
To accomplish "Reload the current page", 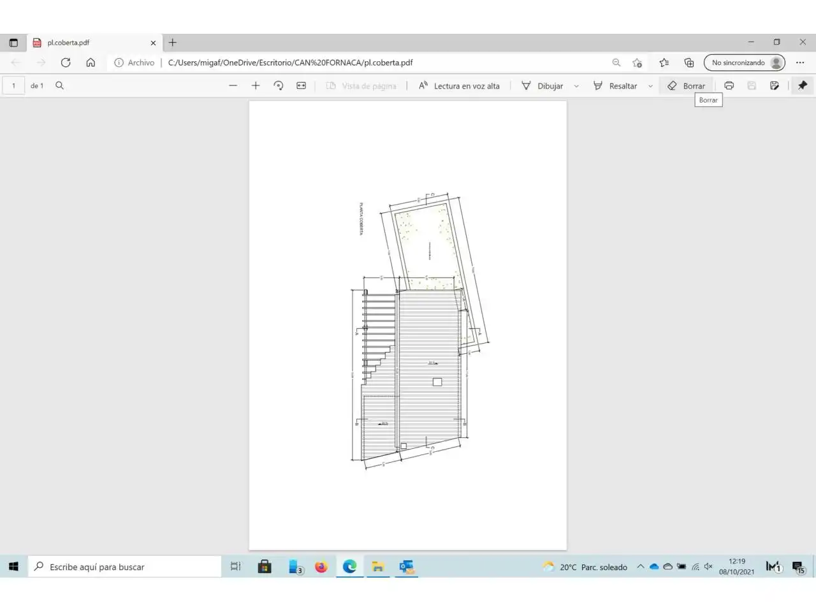I will pyautogui.click(x=66, y=62).
